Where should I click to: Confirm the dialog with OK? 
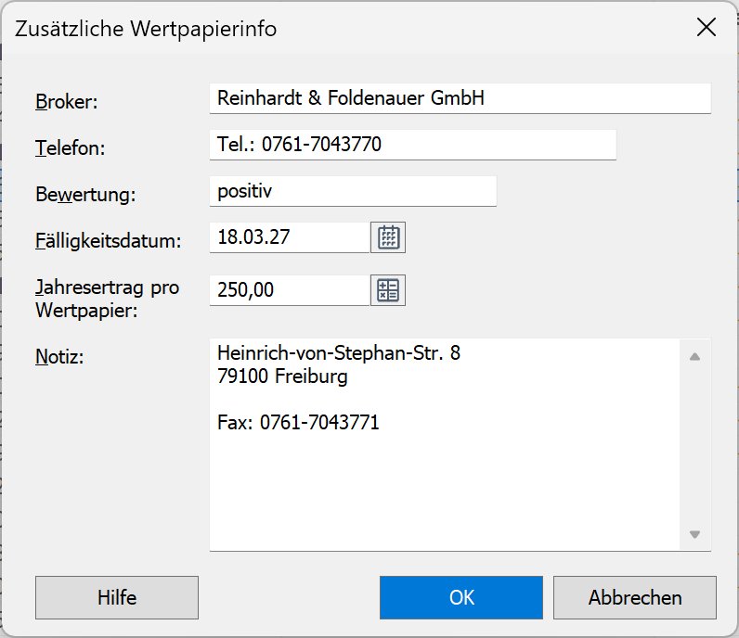(x=461, y=598)
